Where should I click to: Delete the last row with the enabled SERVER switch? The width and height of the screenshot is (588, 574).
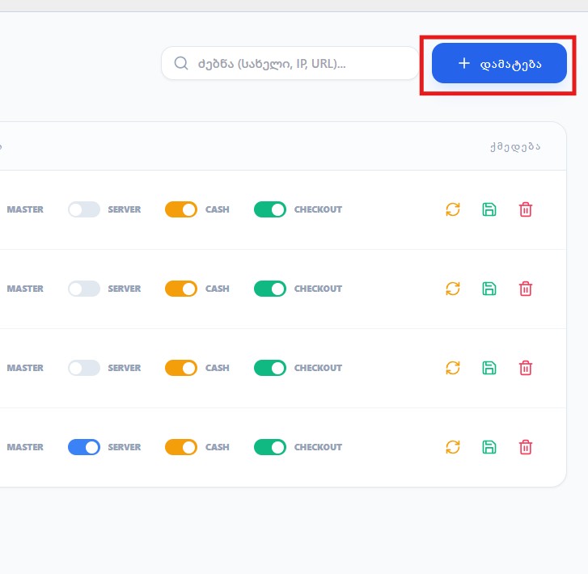point(526,447)
